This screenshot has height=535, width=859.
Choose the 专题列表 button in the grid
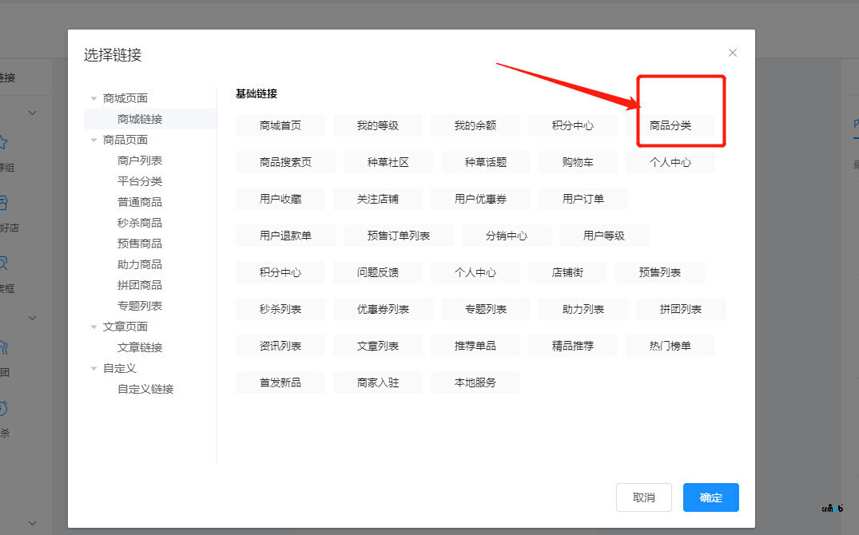pyautogui.click(x=486, y=309)
